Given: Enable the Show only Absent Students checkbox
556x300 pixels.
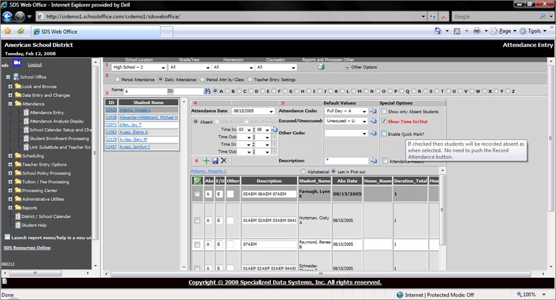Looking at the screenshot, I should 383,112.
